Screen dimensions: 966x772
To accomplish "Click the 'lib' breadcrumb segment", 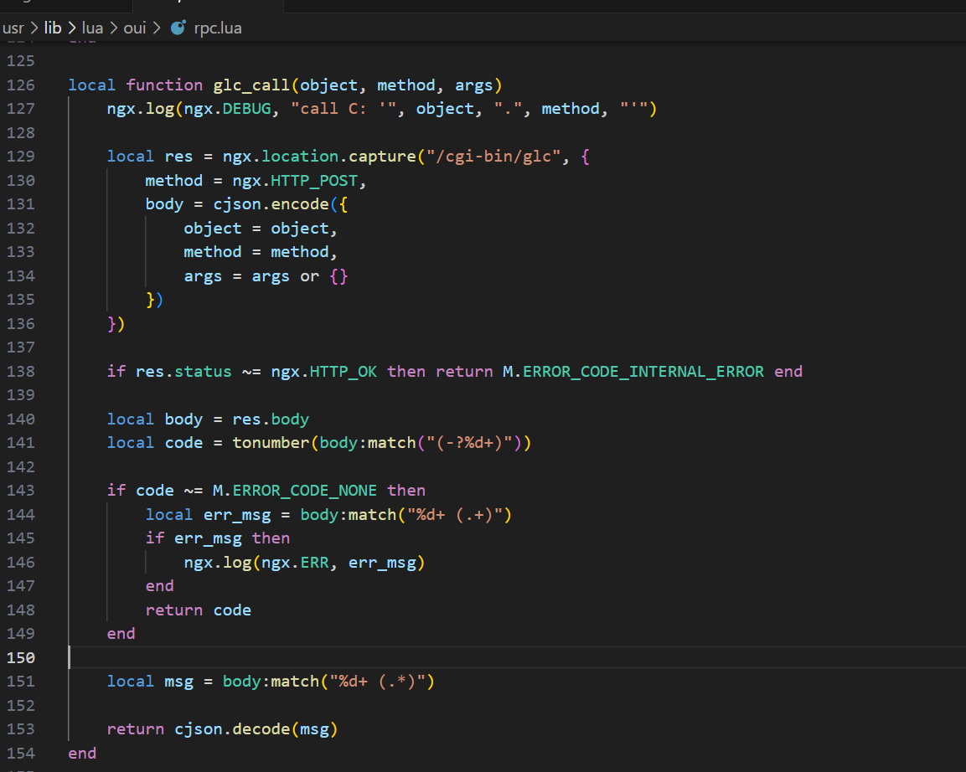I will pyautogui.click(x=53, y=28).
